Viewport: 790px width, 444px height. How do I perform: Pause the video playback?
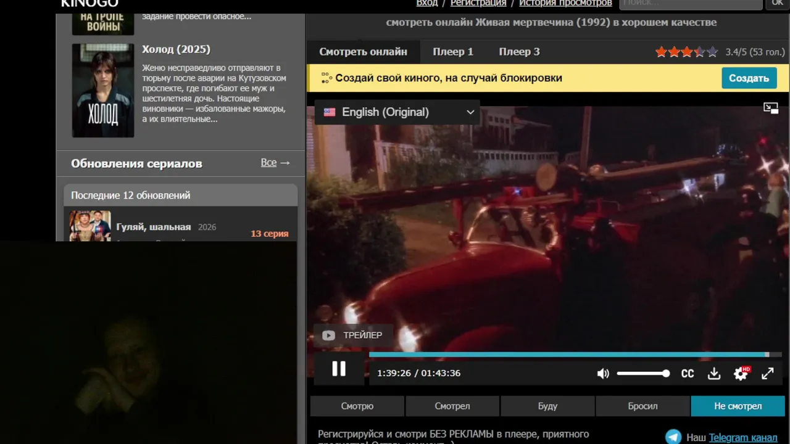point(339,369)
